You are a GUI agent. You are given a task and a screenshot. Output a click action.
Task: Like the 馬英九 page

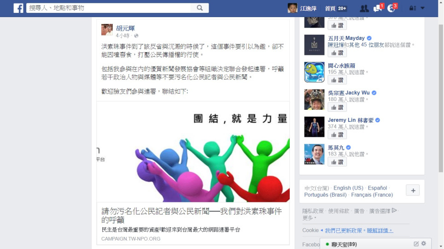337,162
